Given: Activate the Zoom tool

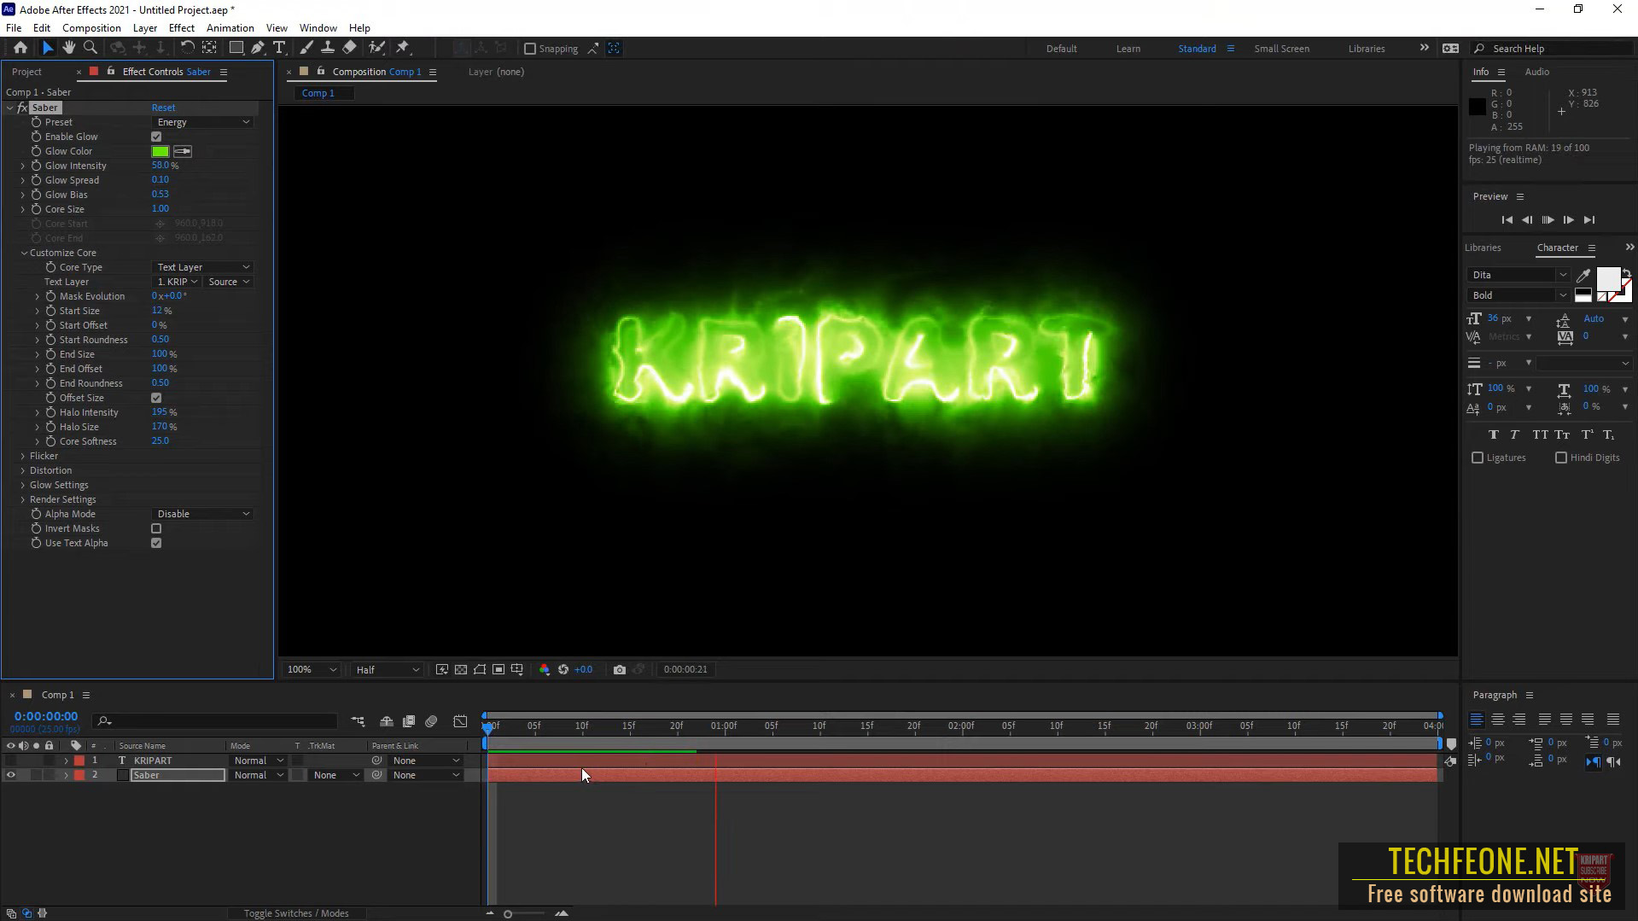Looking at the screenshot, I should [90, 48].
